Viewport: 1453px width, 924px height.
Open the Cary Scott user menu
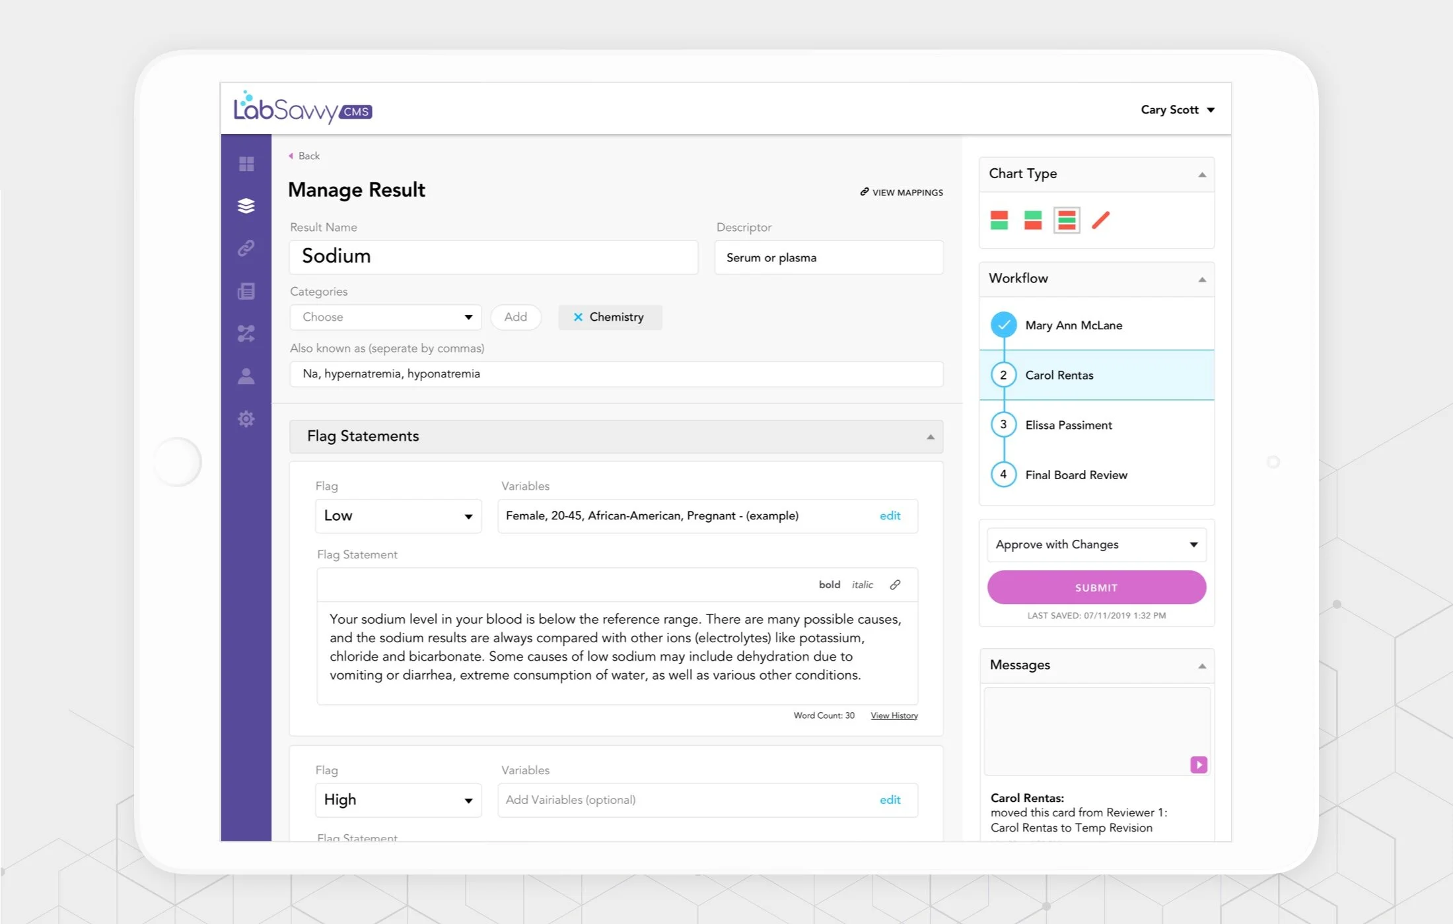pos(1177,110)
